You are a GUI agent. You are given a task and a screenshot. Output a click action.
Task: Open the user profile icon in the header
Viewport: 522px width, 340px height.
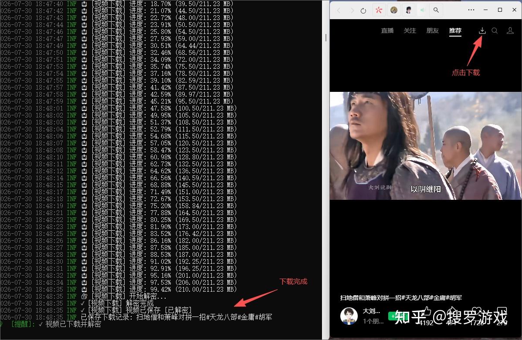point(510,30)
